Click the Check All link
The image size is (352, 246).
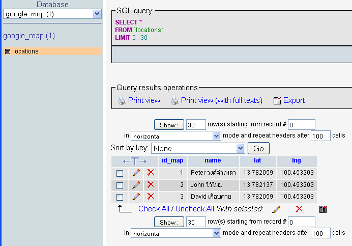click(154, 209)
